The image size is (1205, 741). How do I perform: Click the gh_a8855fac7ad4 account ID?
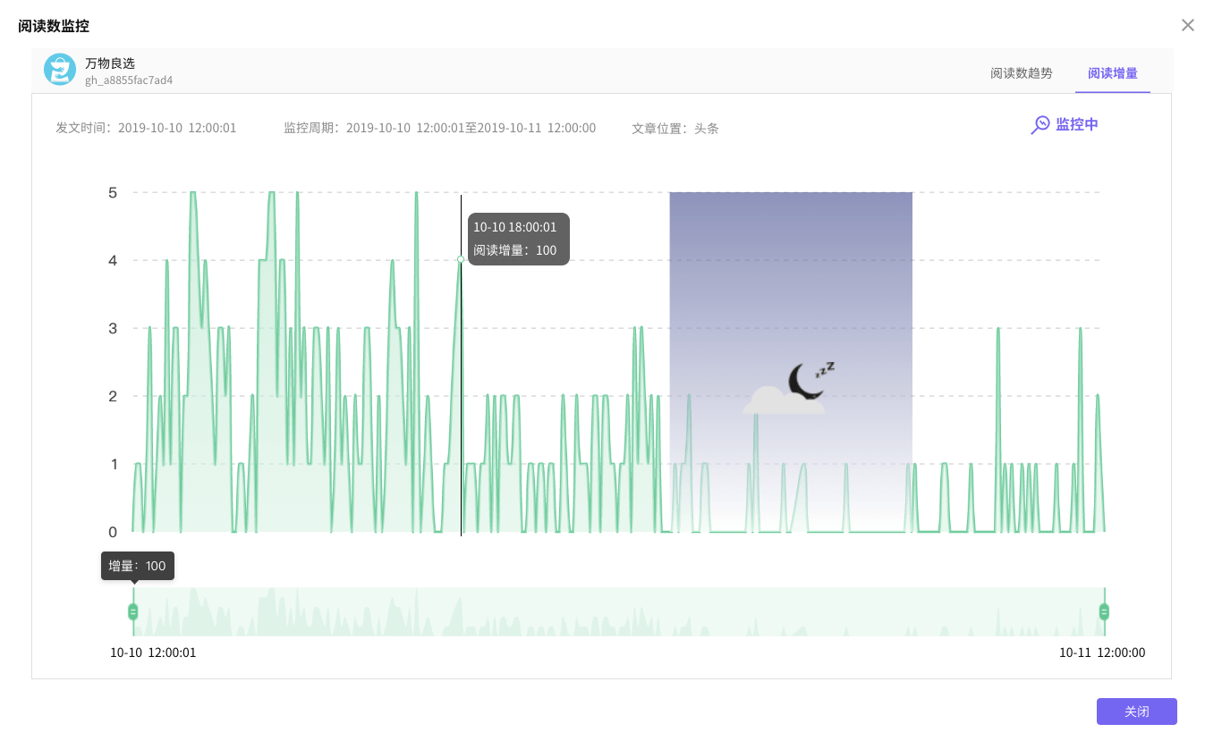click(x=129, y=80)
